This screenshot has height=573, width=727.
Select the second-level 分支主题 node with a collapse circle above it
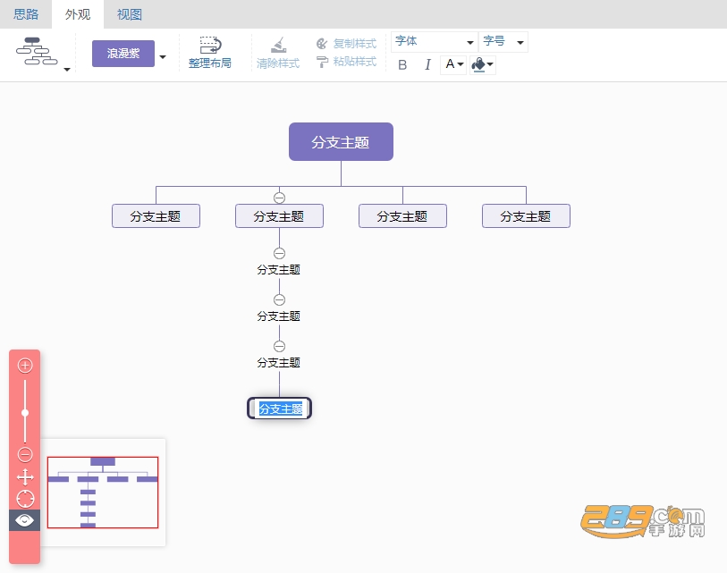[279, 216]
